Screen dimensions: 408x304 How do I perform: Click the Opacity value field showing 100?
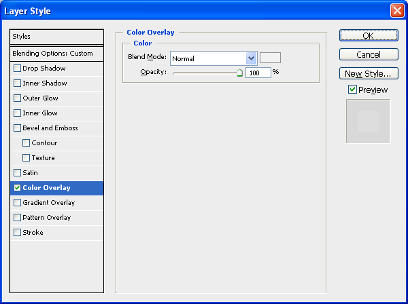258,73
